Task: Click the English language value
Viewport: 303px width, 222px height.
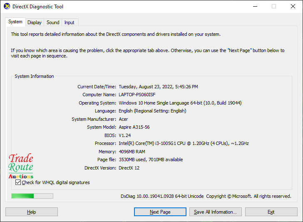Action: 152,111
